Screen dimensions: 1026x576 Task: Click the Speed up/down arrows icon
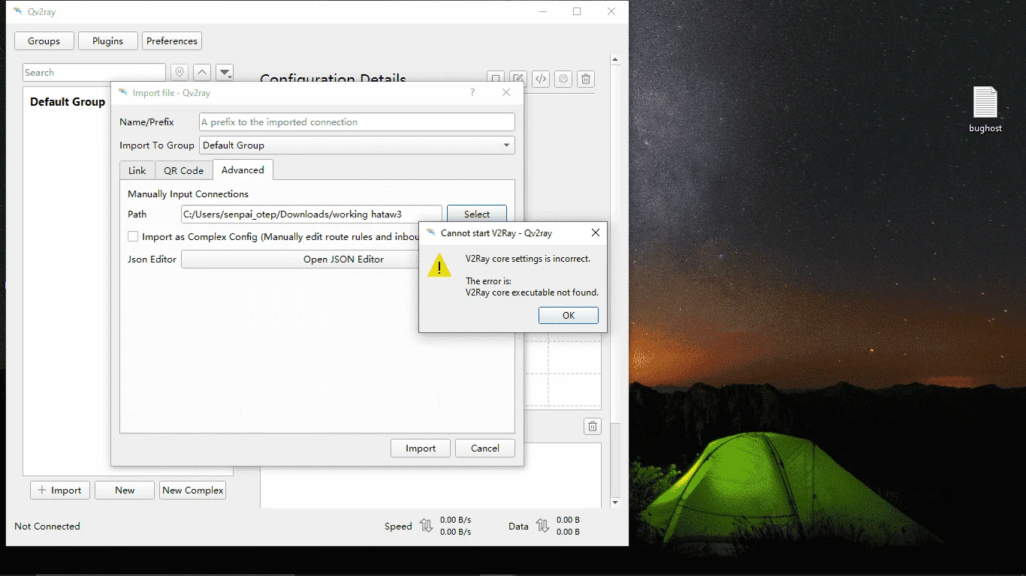427,526
